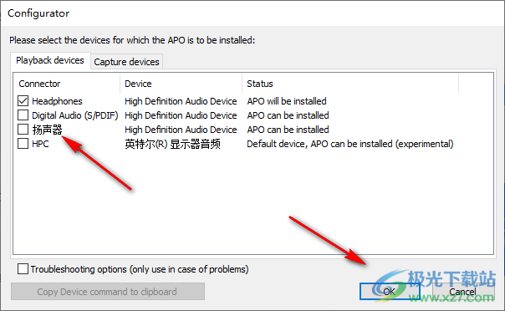Tick the HPC device checkbox
Screen dimensions: 505x311
(23, 144)
